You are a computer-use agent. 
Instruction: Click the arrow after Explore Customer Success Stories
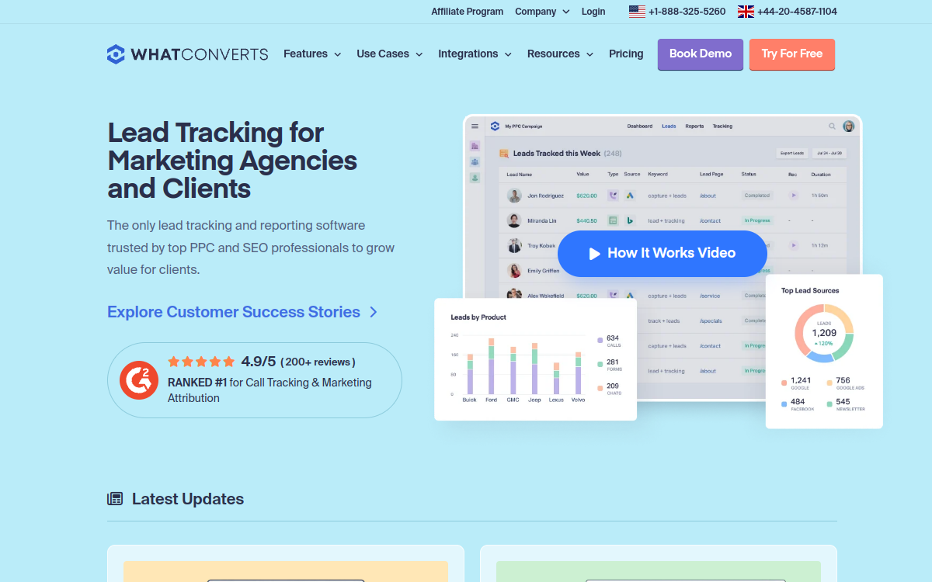click(374, 312)
